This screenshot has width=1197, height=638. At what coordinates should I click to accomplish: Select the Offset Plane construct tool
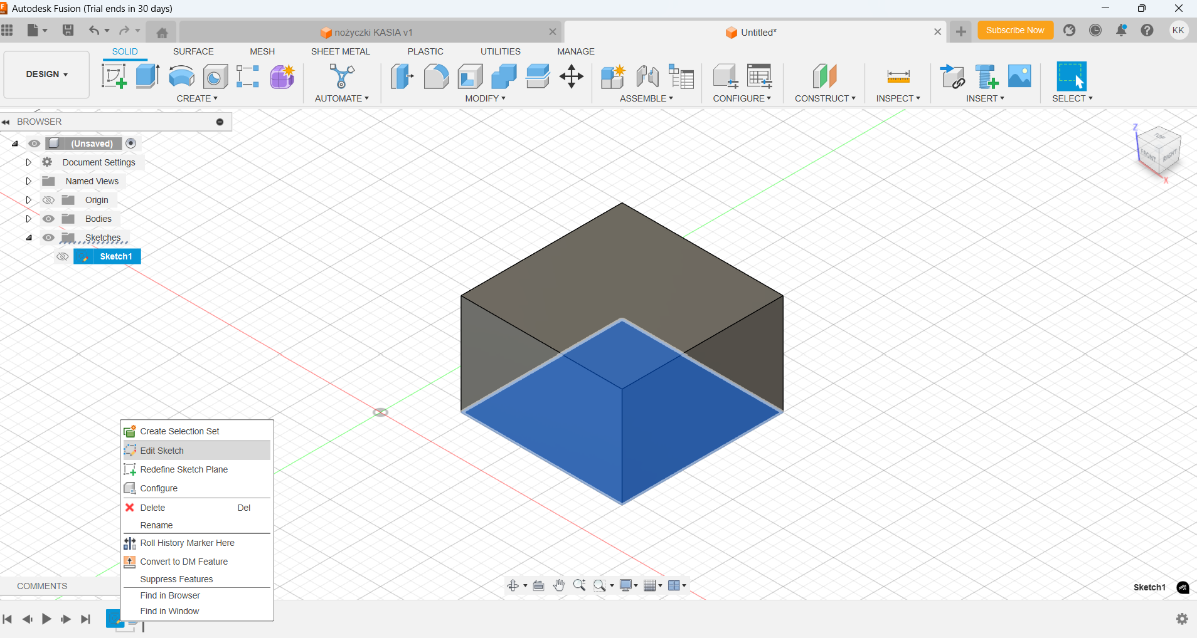824,76
